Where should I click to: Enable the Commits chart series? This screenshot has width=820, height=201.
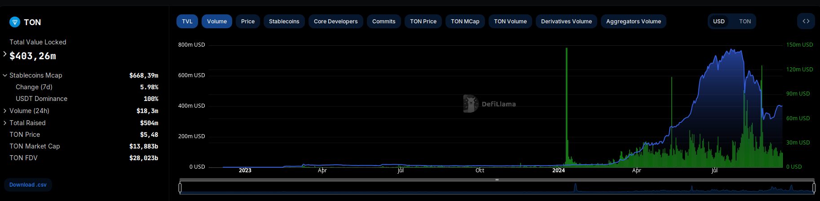pos(384,21)
